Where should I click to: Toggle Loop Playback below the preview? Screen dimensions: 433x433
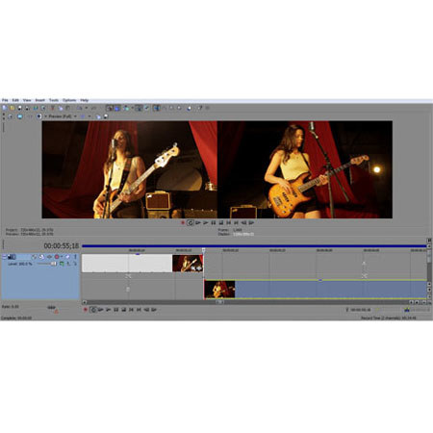(x=191, y=222)
